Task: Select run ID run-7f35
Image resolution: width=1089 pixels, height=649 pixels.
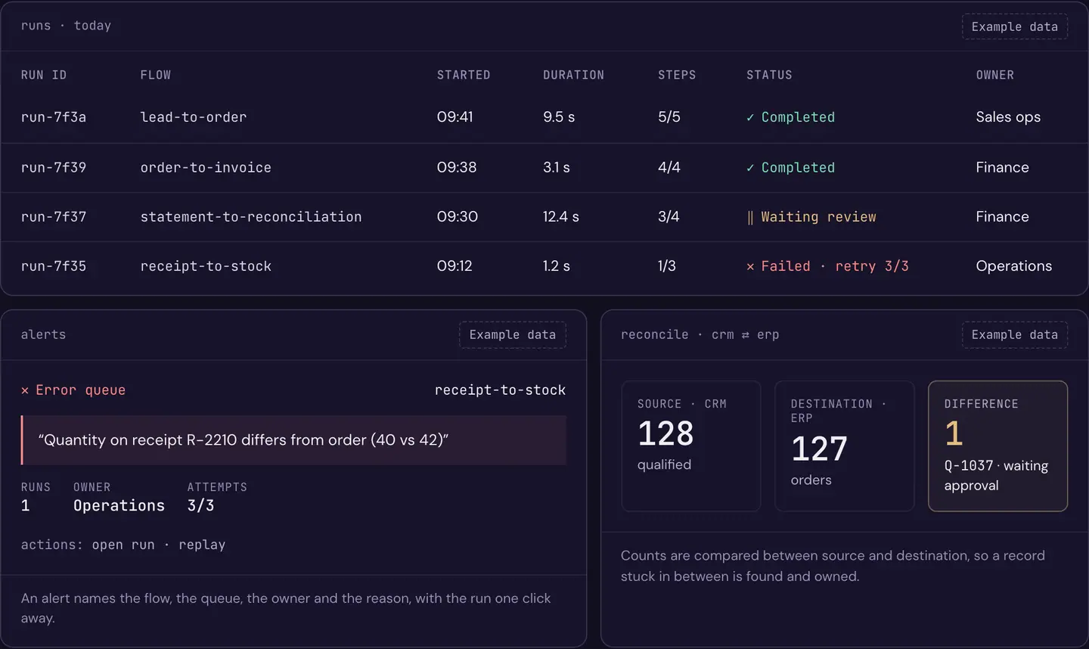Action: point(54,266)
